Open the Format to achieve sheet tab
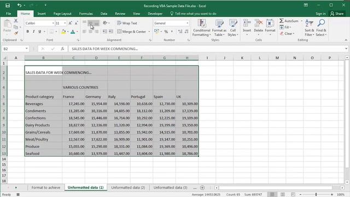This screenshot has width=350, height=197. pyautogui.click(x=46, y=188)
